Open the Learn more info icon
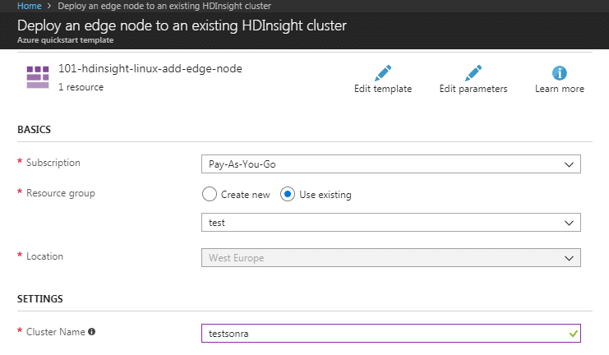Screen dimensions: 609x355 [x=560, y=72]
